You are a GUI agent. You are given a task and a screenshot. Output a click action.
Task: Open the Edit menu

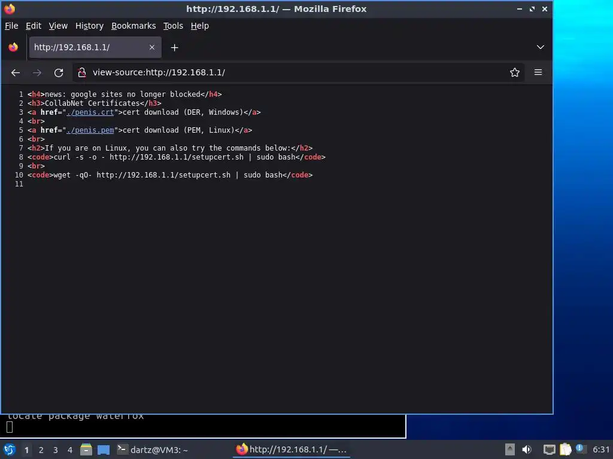pyautogui.click(x=34, y=26)
